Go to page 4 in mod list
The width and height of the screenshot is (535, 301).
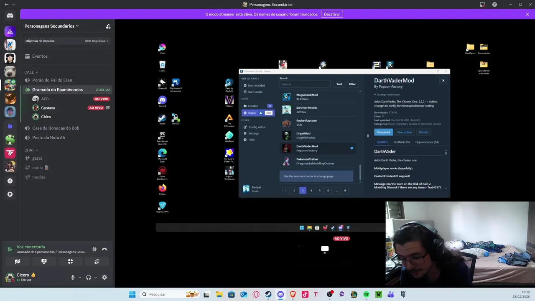(x=311, y=191)
